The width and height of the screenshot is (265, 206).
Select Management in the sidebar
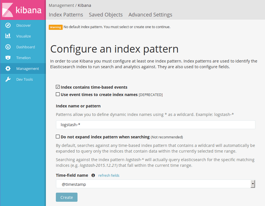(23, 68)
